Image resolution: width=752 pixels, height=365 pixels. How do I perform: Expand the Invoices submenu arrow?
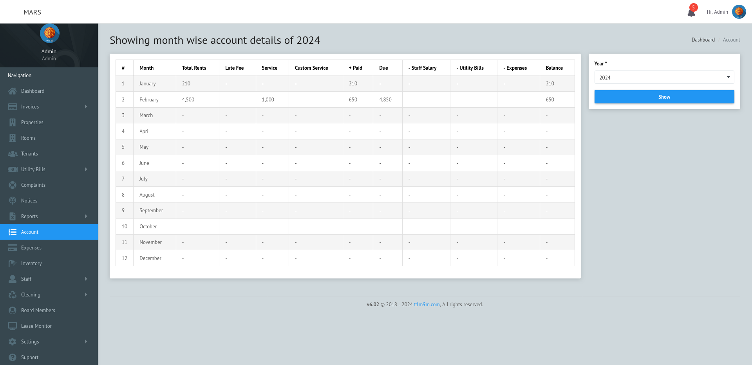(x=86, y=107)
